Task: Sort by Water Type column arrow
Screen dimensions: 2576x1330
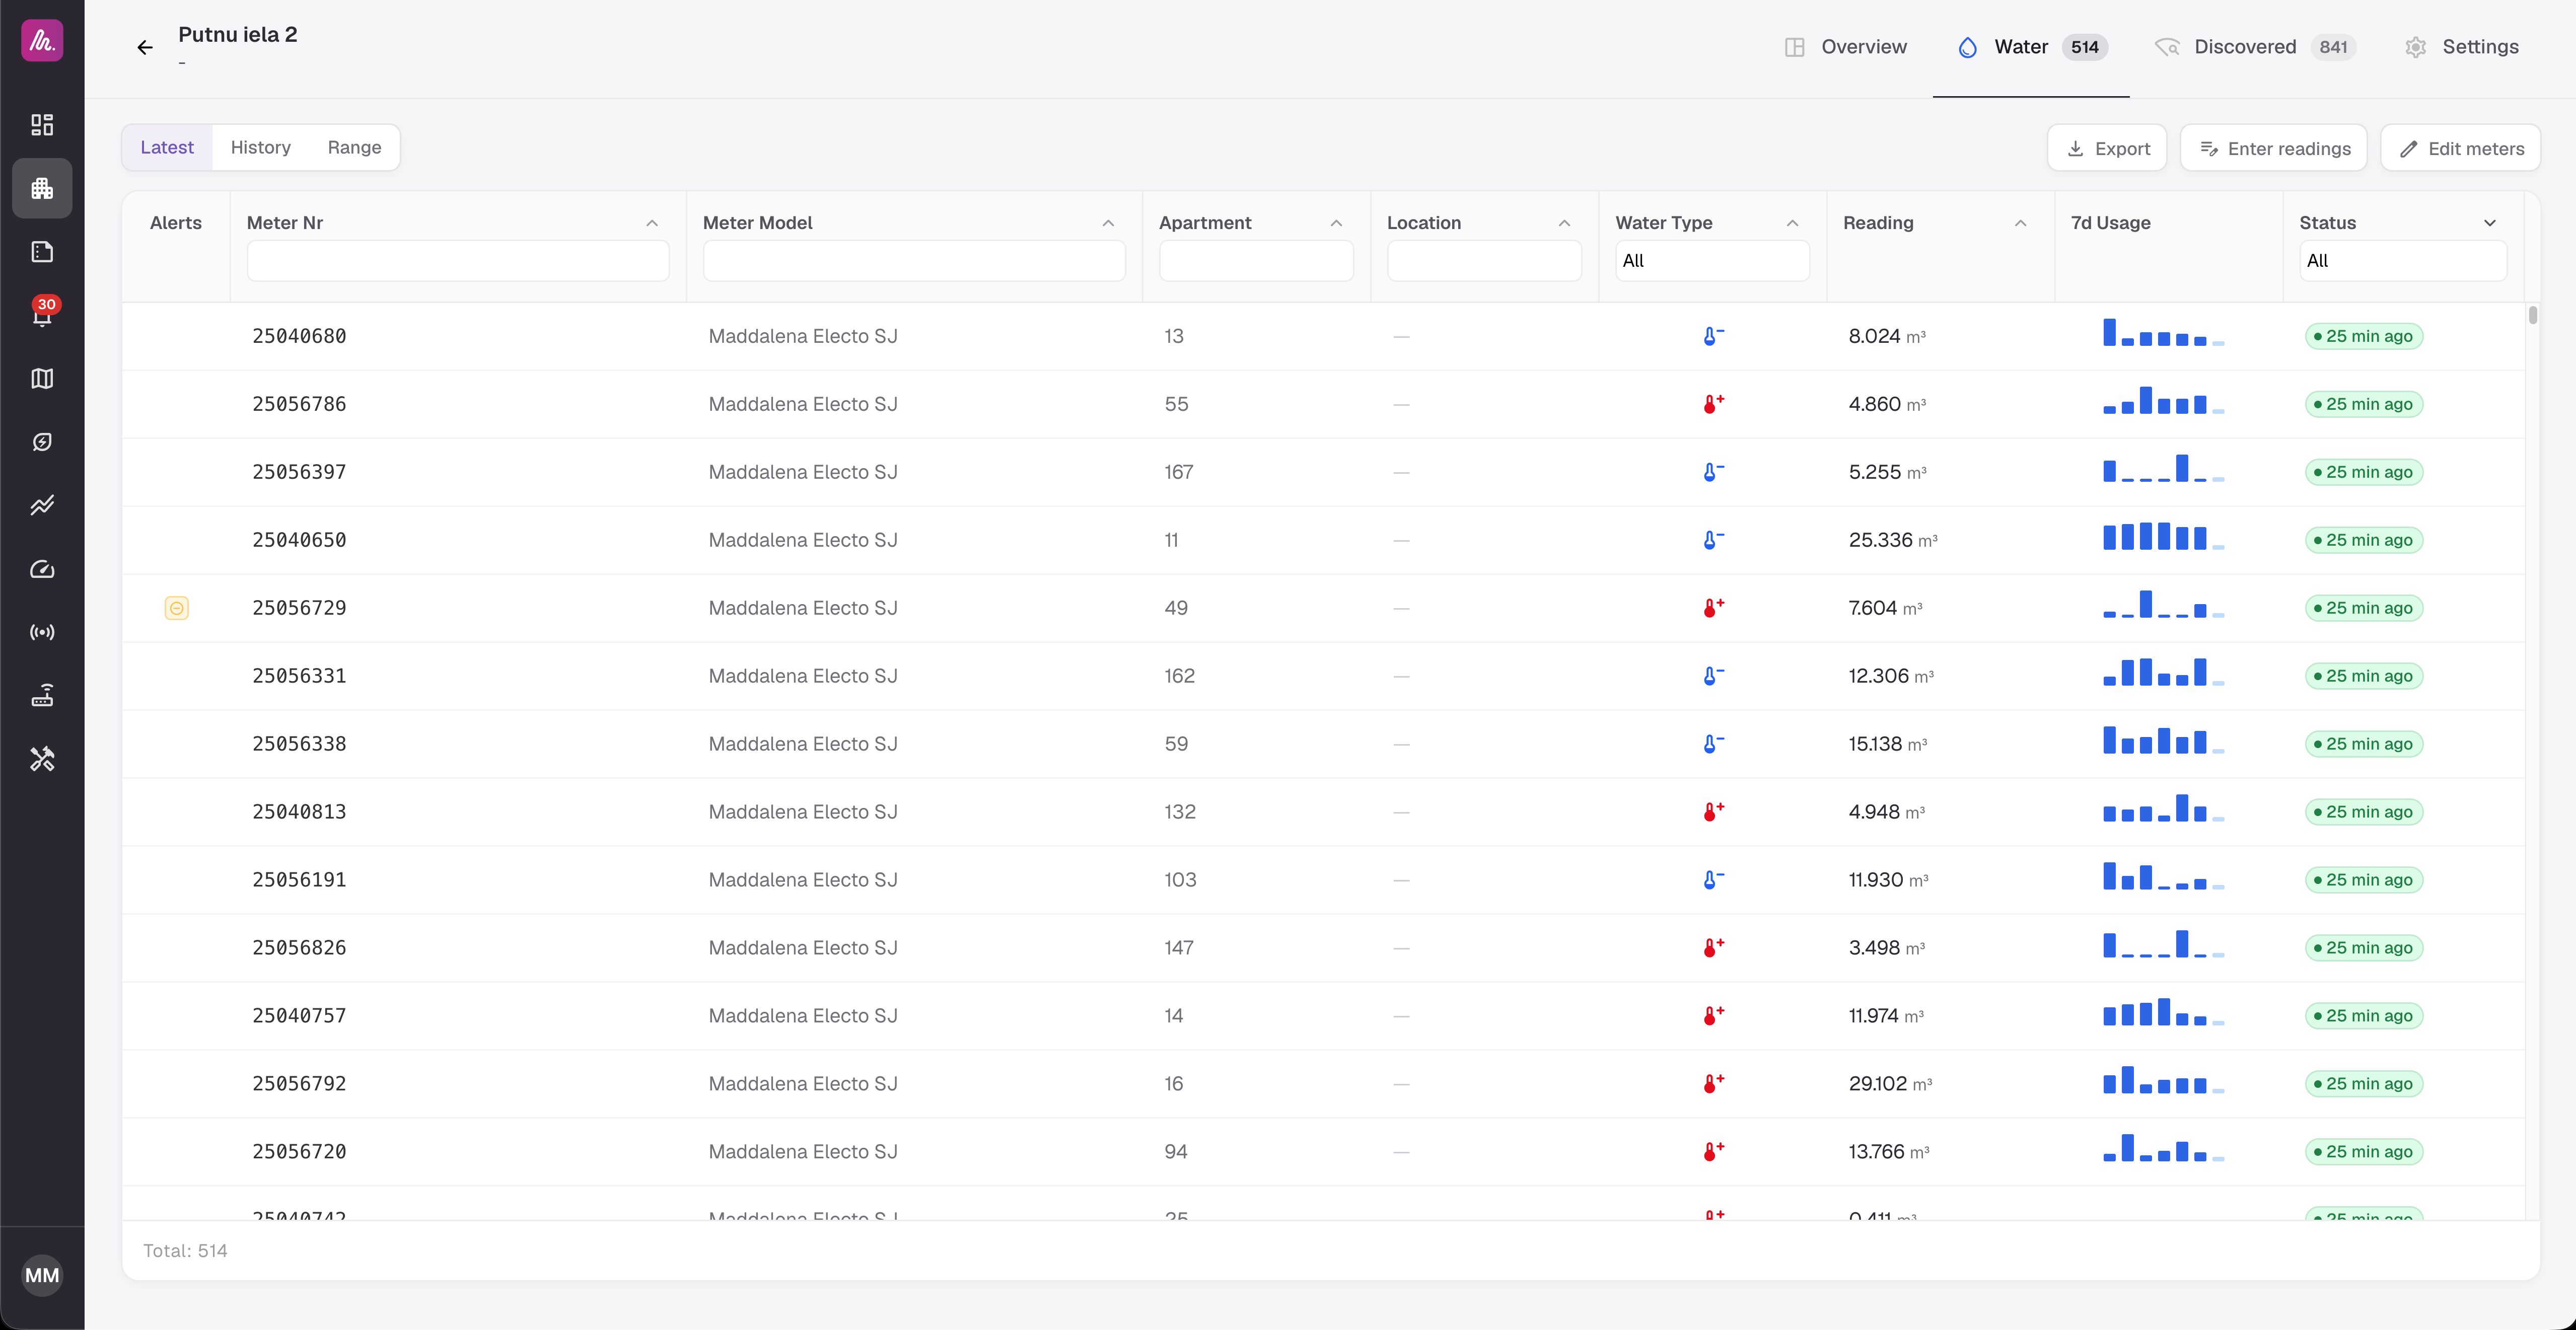Action: pos(1792,223)
